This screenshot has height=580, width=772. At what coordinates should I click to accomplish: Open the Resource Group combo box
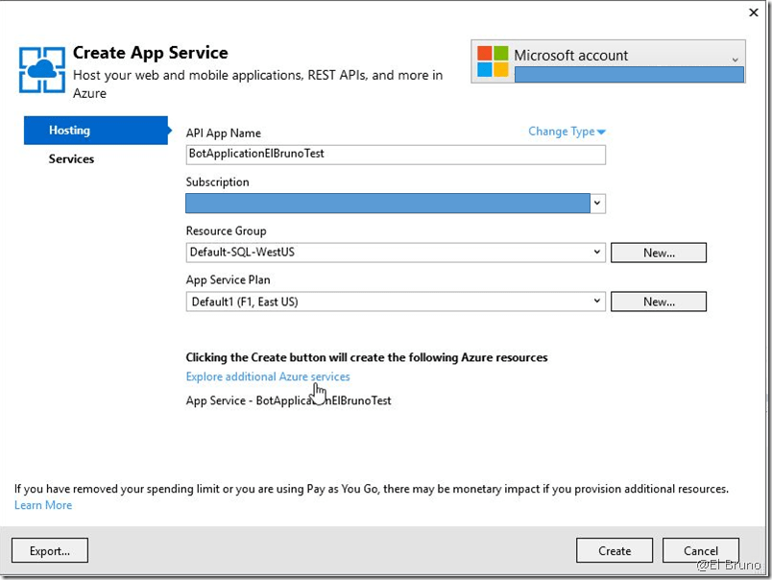click(395, 253)
